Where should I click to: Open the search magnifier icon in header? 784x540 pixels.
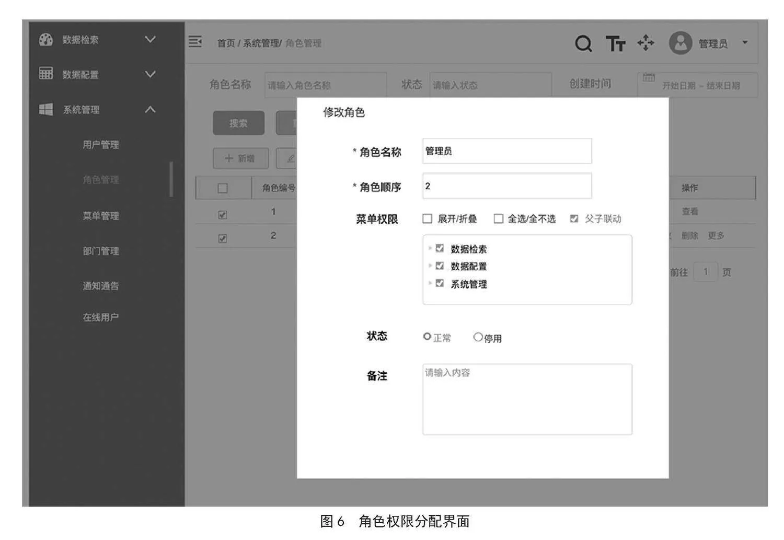click(x=583, y=43)
